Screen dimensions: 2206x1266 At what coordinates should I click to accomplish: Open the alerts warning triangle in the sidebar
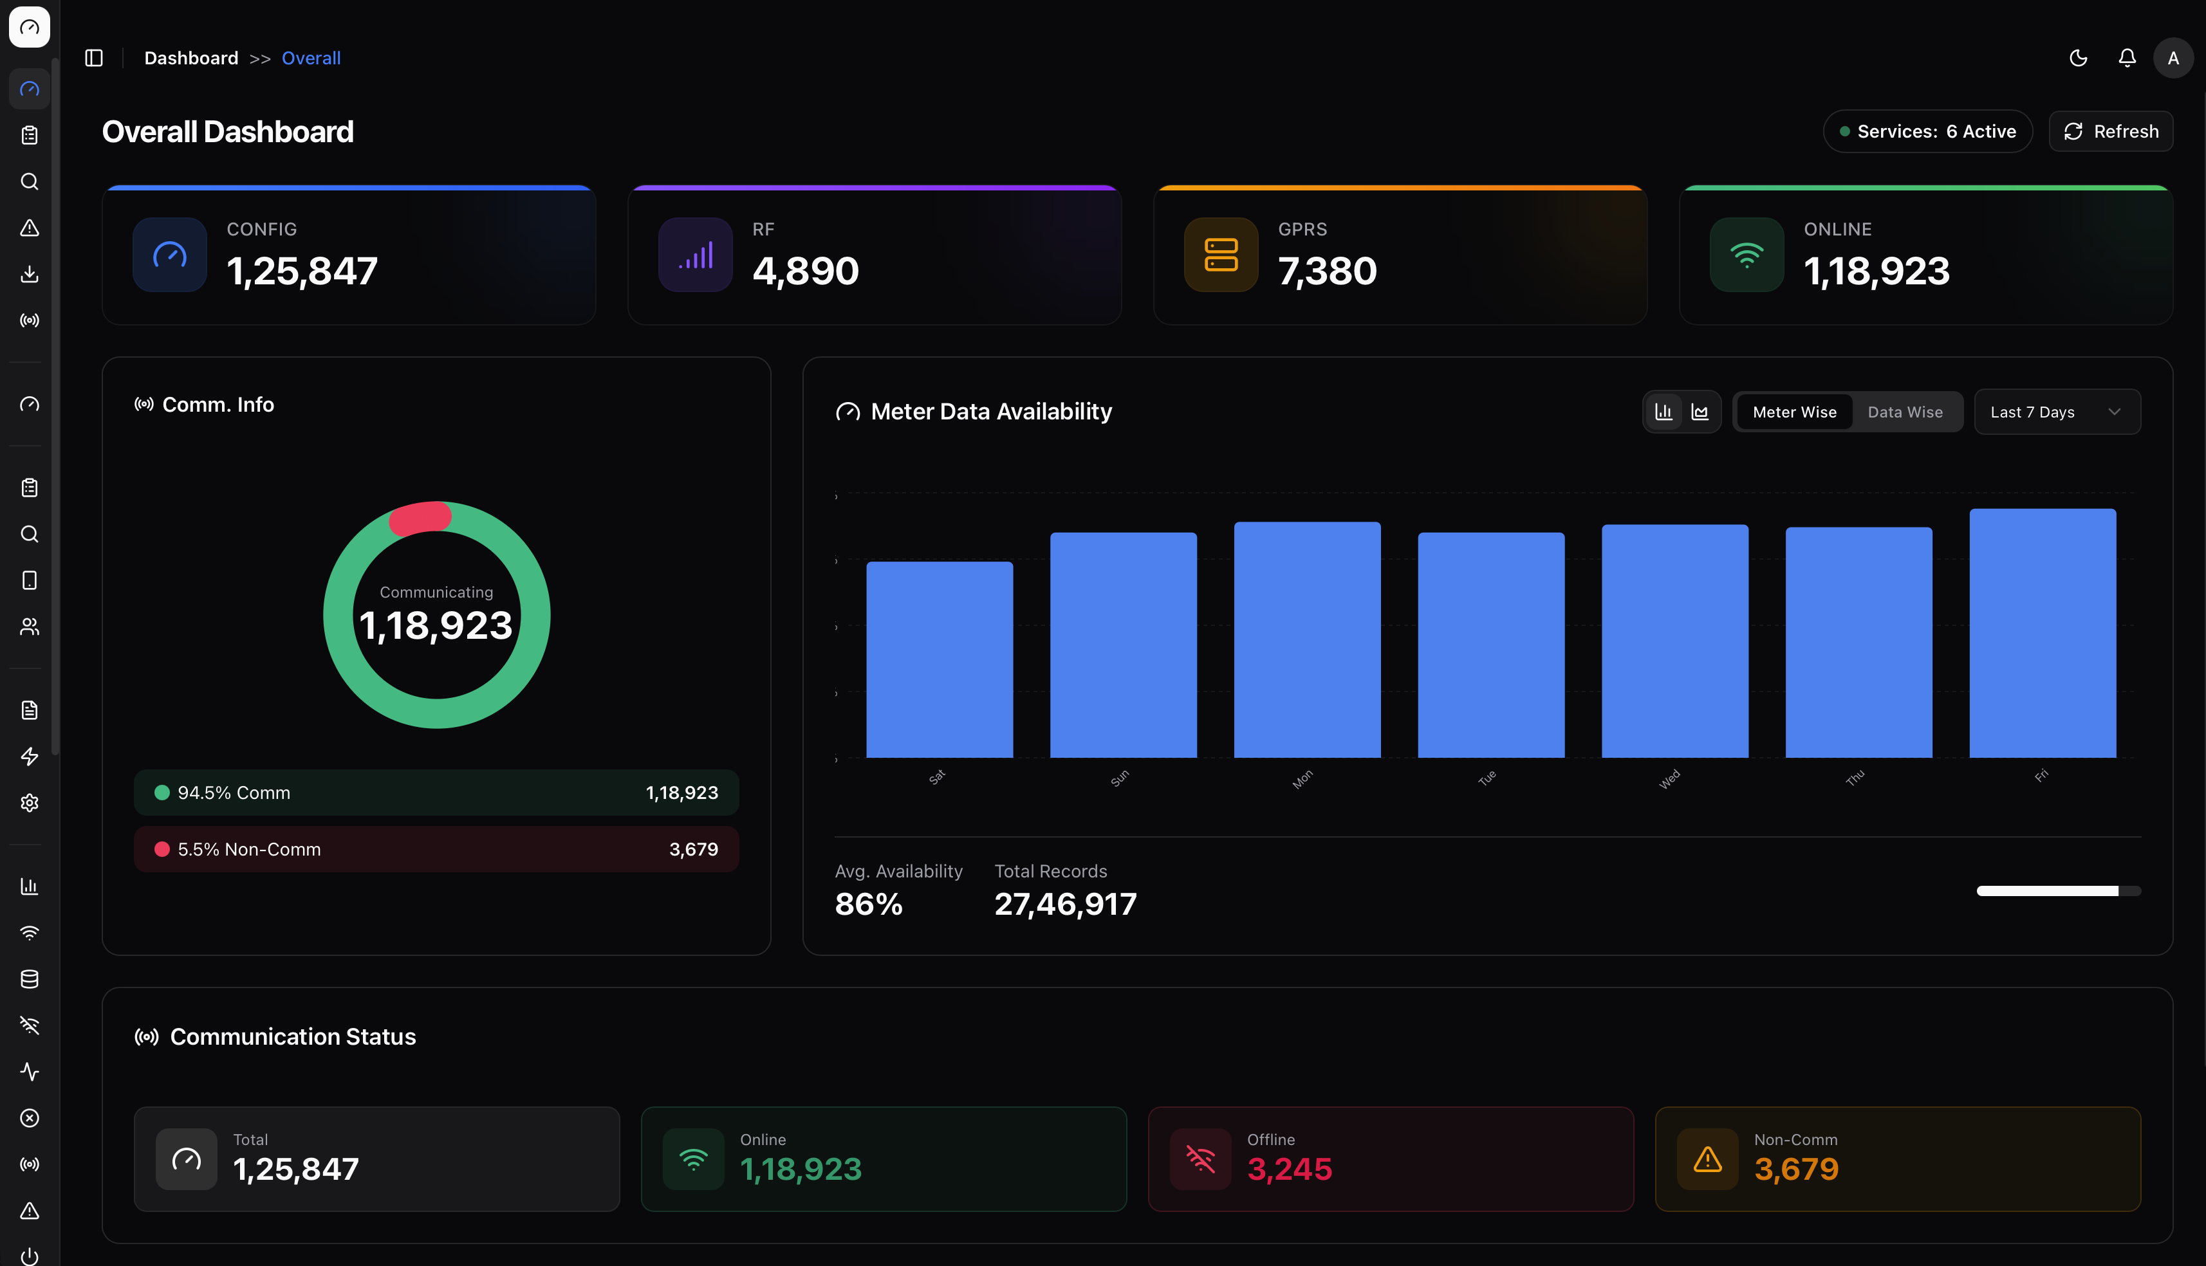29,228
